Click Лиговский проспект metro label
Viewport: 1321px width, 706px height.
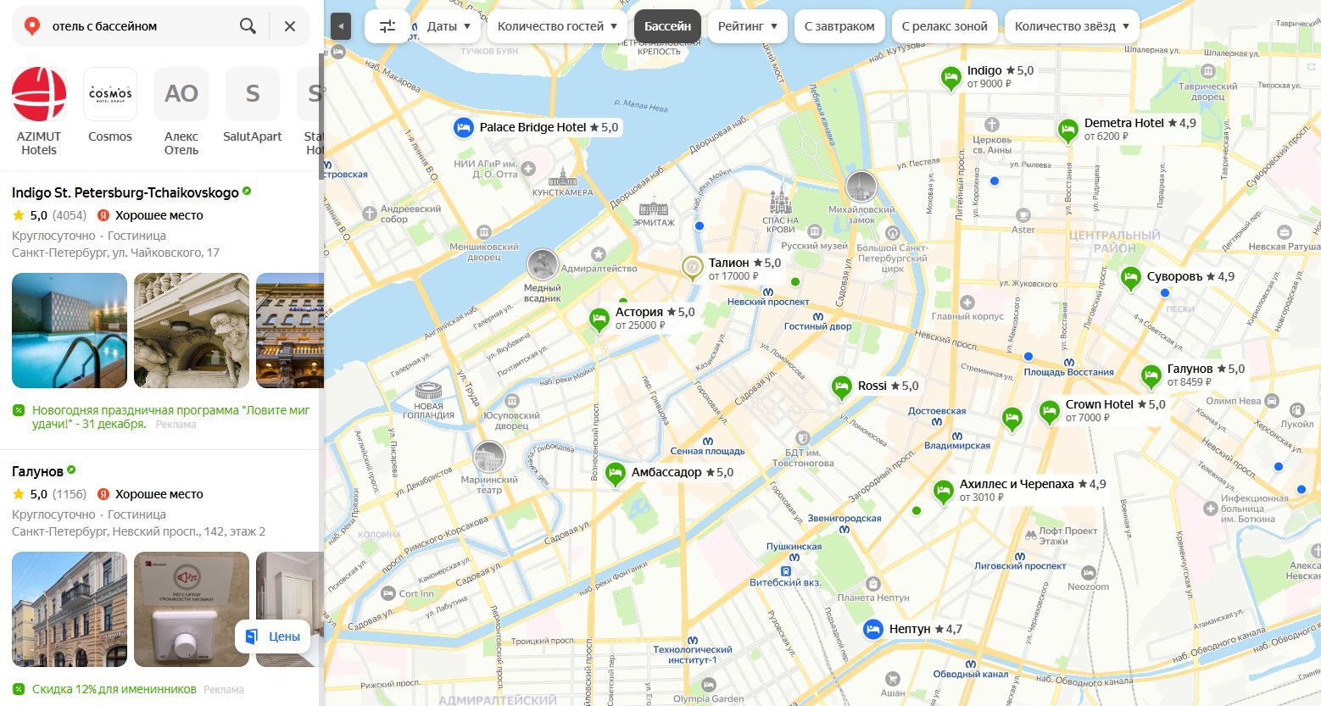click(x=1021, y=565)
